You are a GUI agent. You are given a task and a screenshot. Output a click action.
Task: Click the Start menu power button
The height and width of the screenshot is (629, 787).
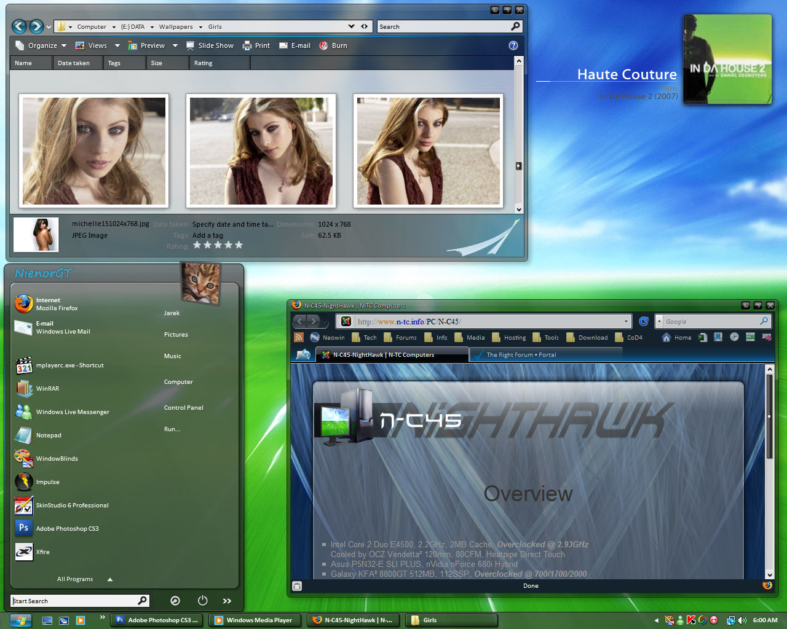203,601
